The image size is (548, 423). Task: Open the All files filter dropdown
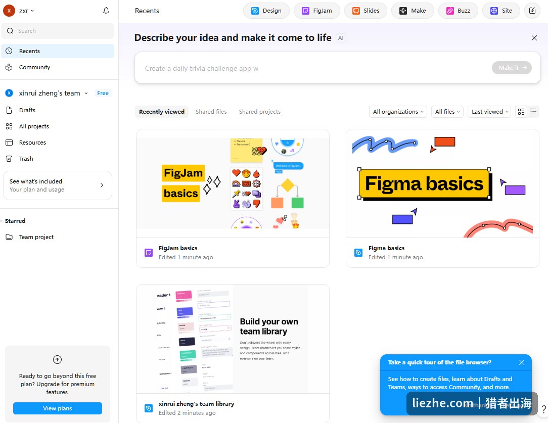coord(447,112)
